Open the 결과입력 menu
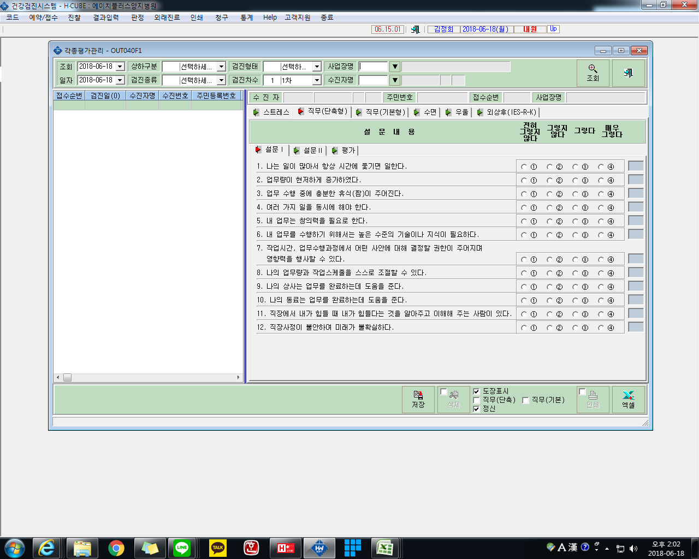The height and width of the screenshot is (559, 699). (x=106, y=17)
